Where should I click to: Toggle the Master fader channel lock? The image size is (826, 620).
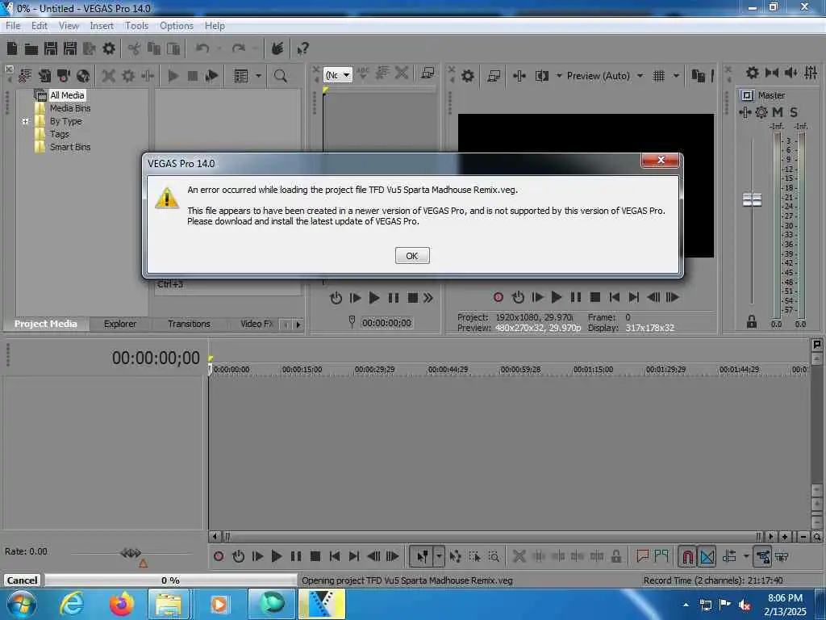(x=752, y=321)
